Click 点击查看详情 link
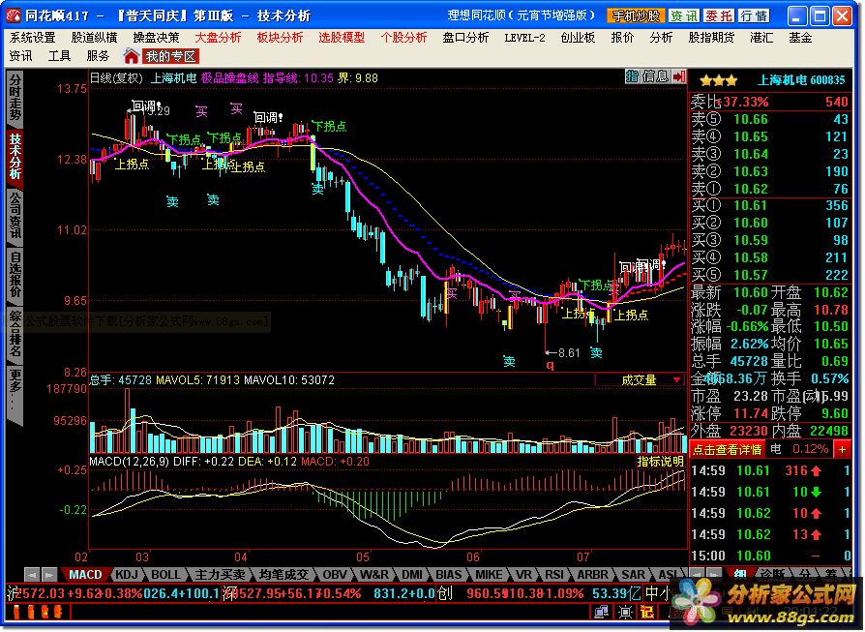This screenshot has width=865, height=632. [727, 449]
